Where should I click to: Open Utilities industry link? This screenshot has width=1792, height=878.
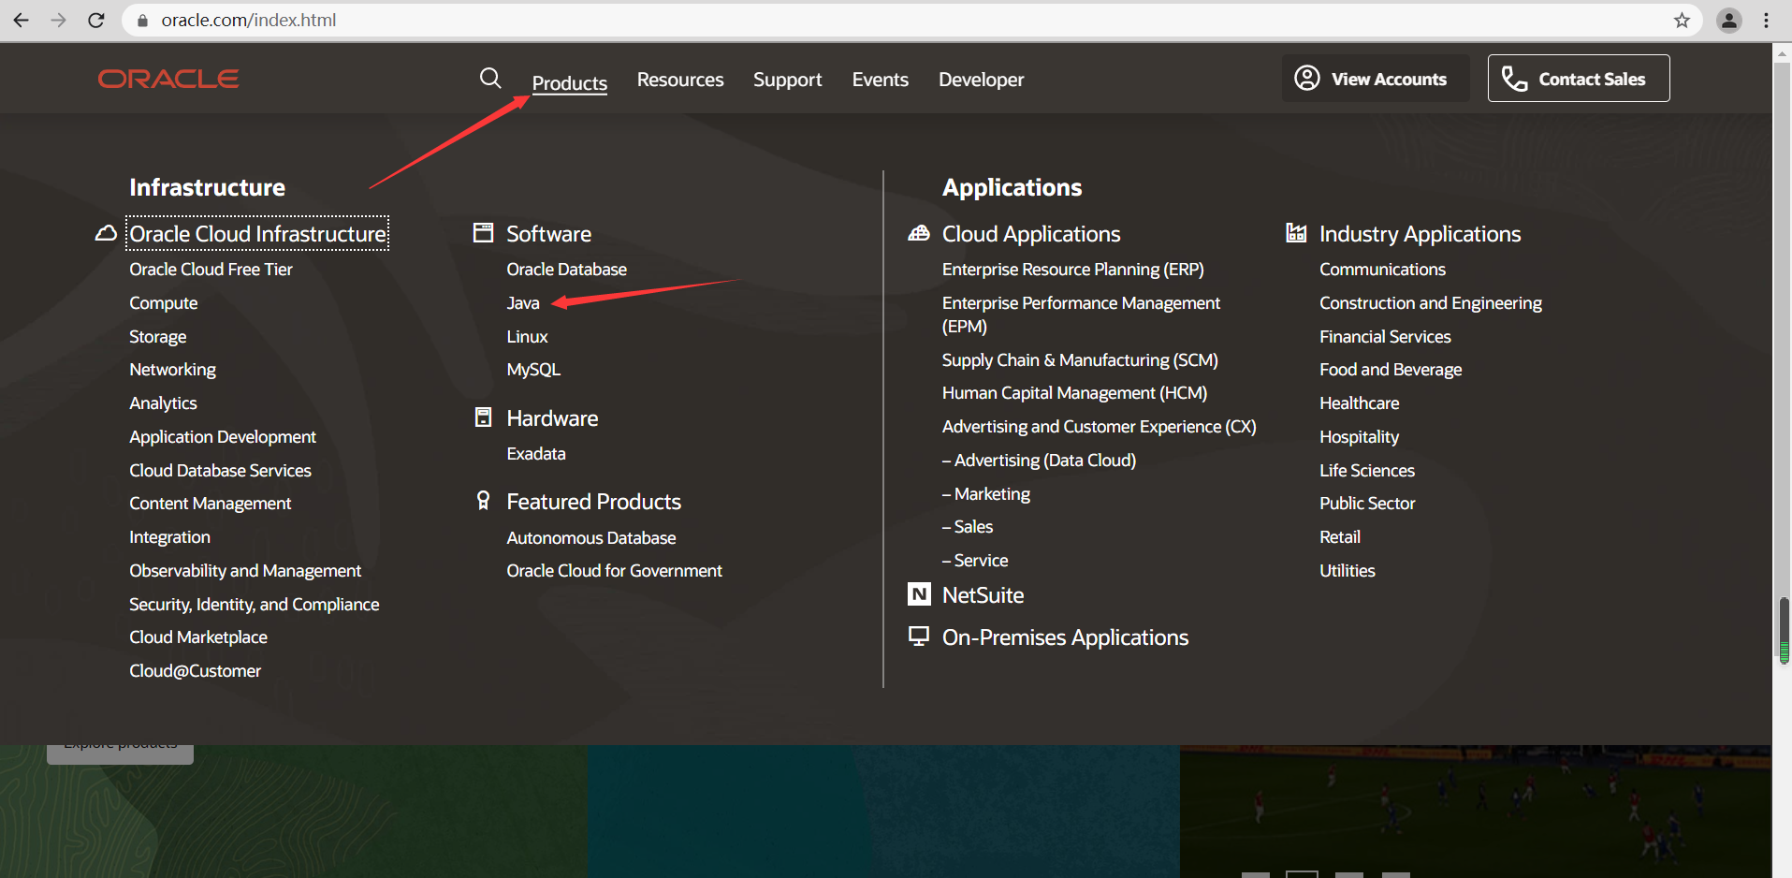click(x=1348, y=571)
